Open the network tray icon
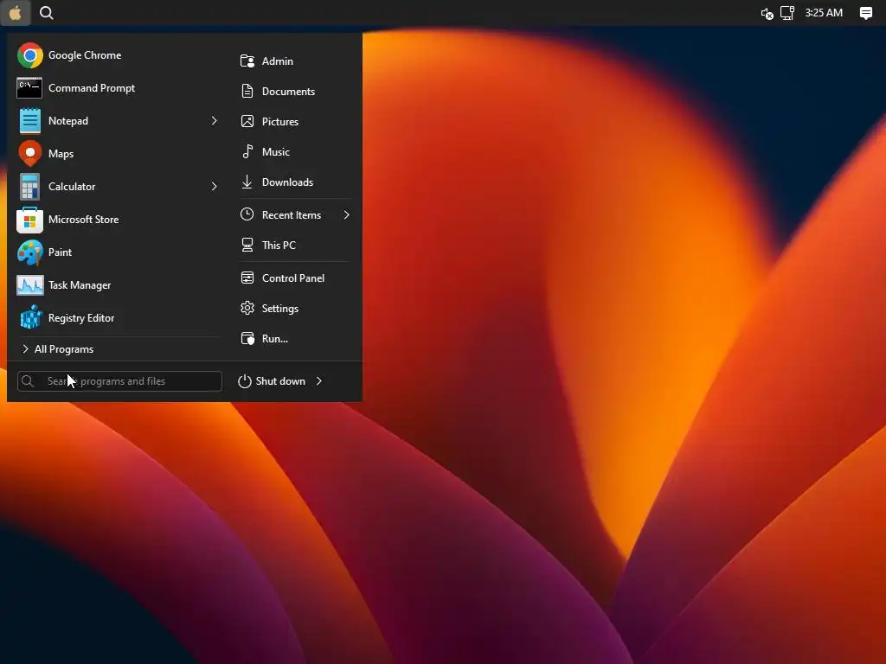886x664 pixels. pos(787,12)
